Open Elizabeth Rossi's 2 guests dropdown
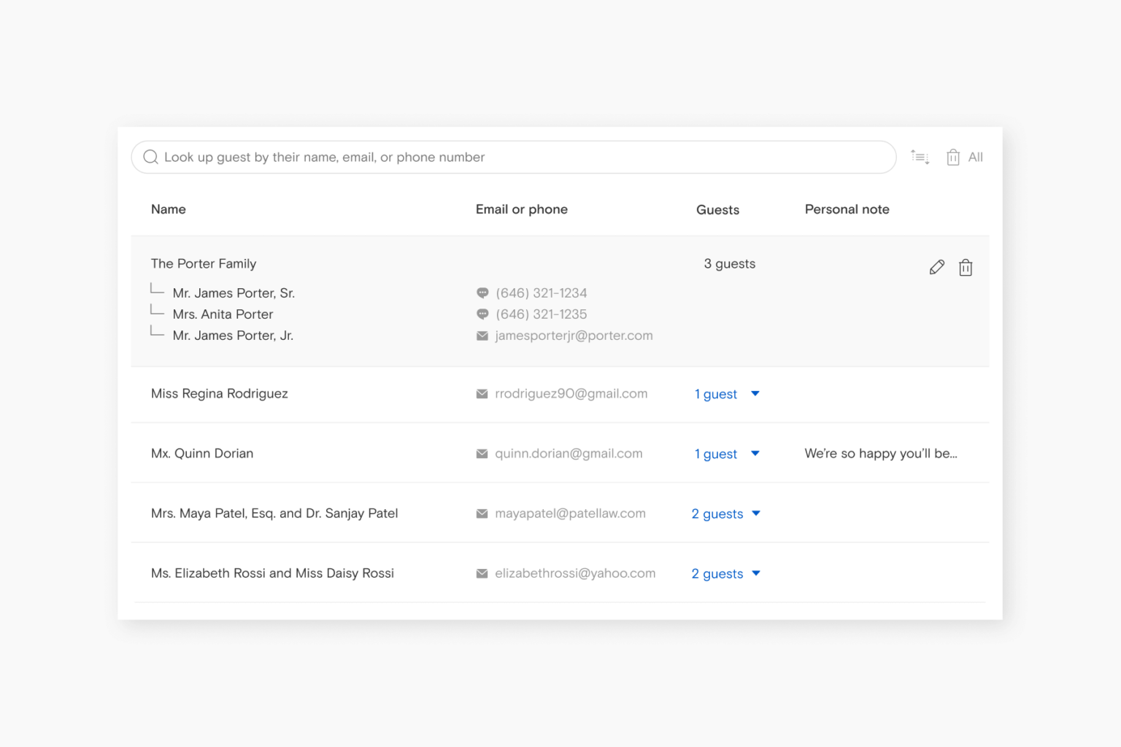Viewport: 1121px width, 747px height. 756,573
